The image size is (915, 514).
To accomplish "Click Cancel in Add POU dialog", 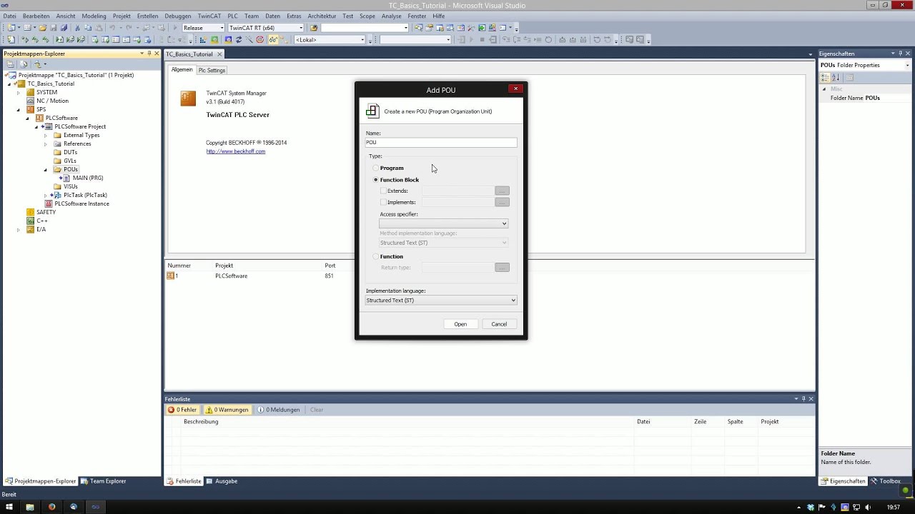I will click(x=499, y=324).
